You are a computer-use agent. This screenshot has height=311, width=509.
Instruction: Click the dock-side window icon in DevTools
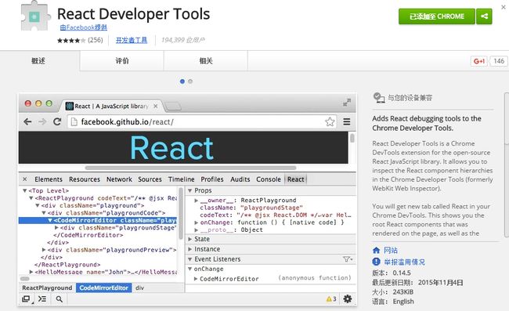(26, 299)
